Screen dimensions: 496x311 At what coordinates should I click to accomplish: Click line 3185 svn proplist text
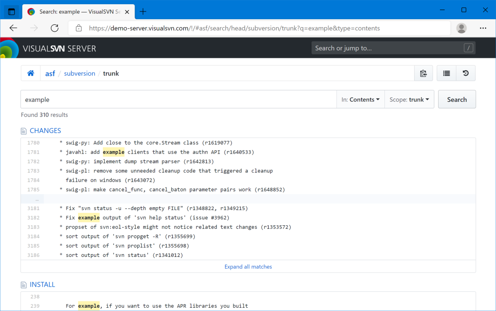tap(124, 246)
